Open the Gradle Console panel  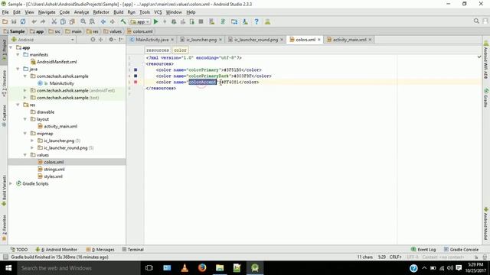[x=461, y=250]
